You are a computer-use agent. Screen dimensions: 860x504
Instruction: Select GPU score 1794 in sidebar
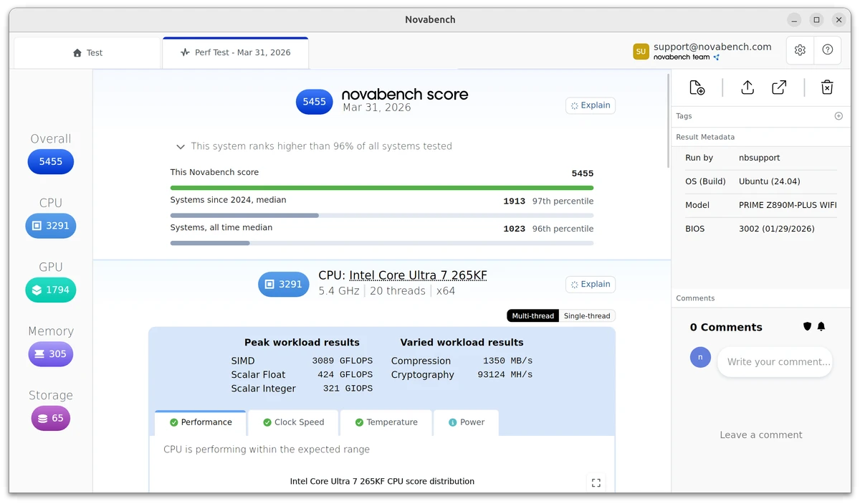51,290
